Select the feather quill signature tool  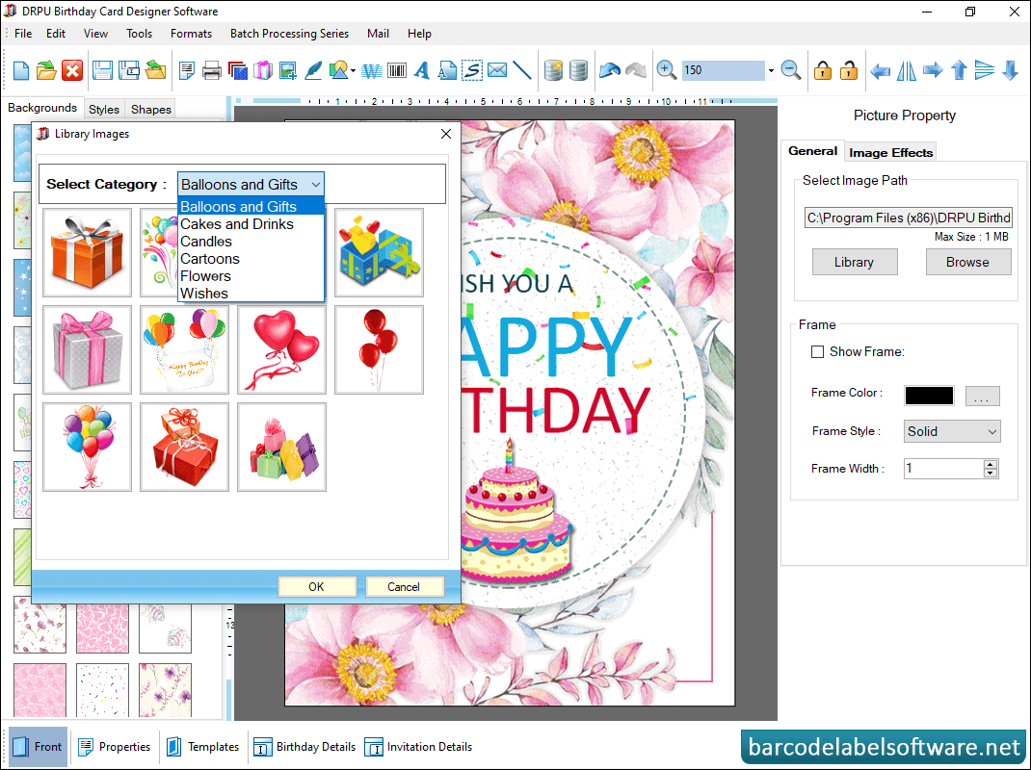pos(314,70)
